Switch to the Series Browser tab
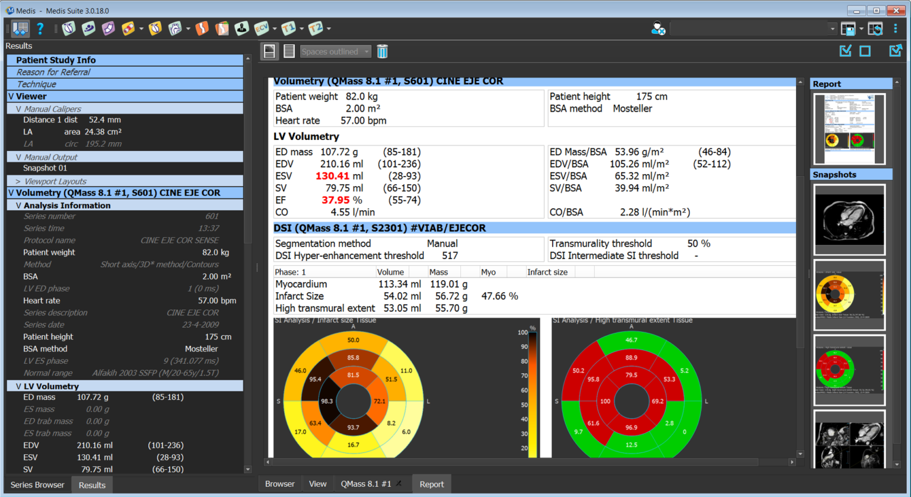911x497 pixels. [37, 485]
